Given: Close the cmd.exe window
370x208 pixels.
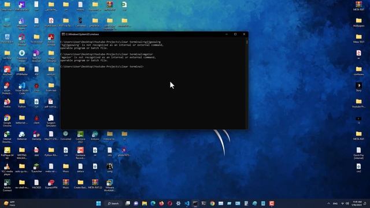Looking at the screenshot, I should 244,34.
